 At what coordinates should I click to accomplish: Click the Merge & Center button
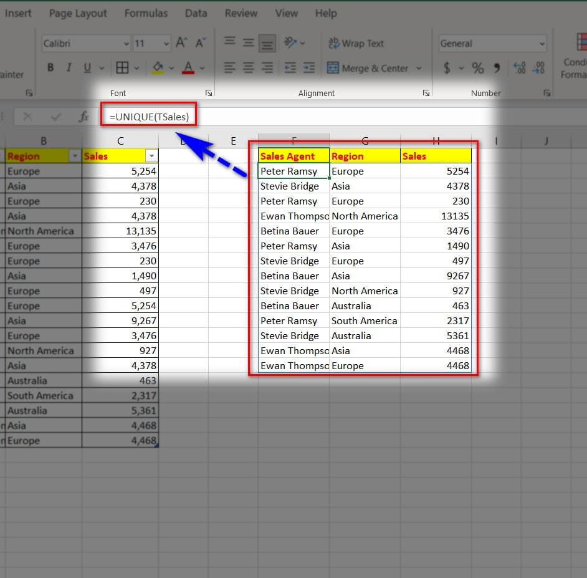pyautogui.click(x=368, y=68)
